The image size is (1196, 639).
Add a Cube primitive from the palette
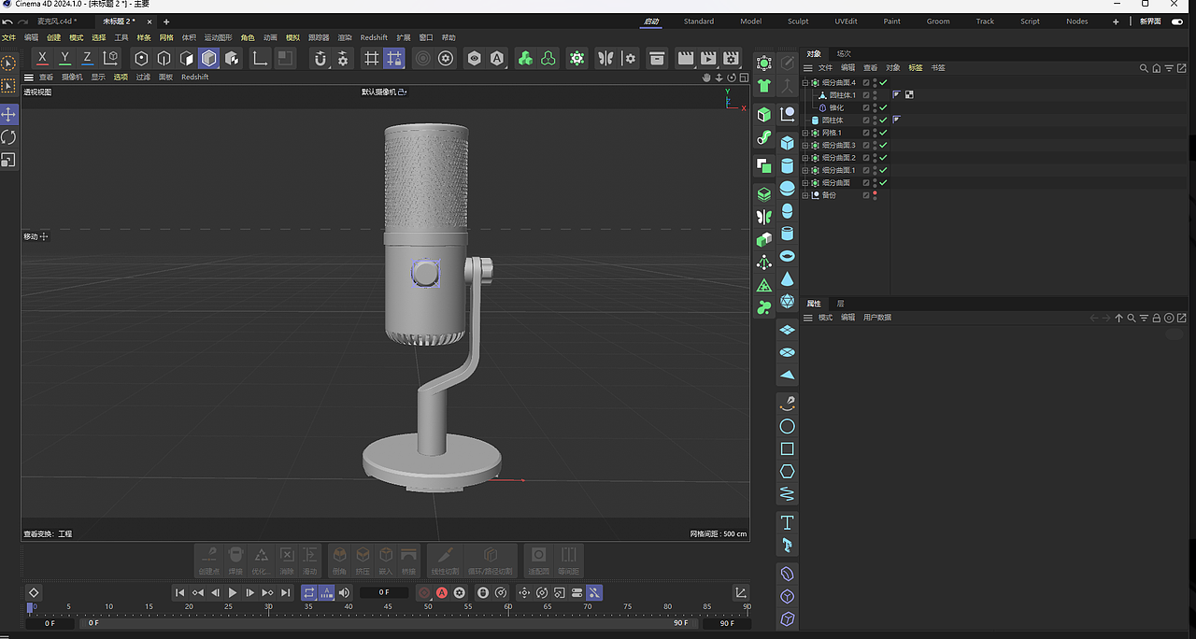pos(788,143)
